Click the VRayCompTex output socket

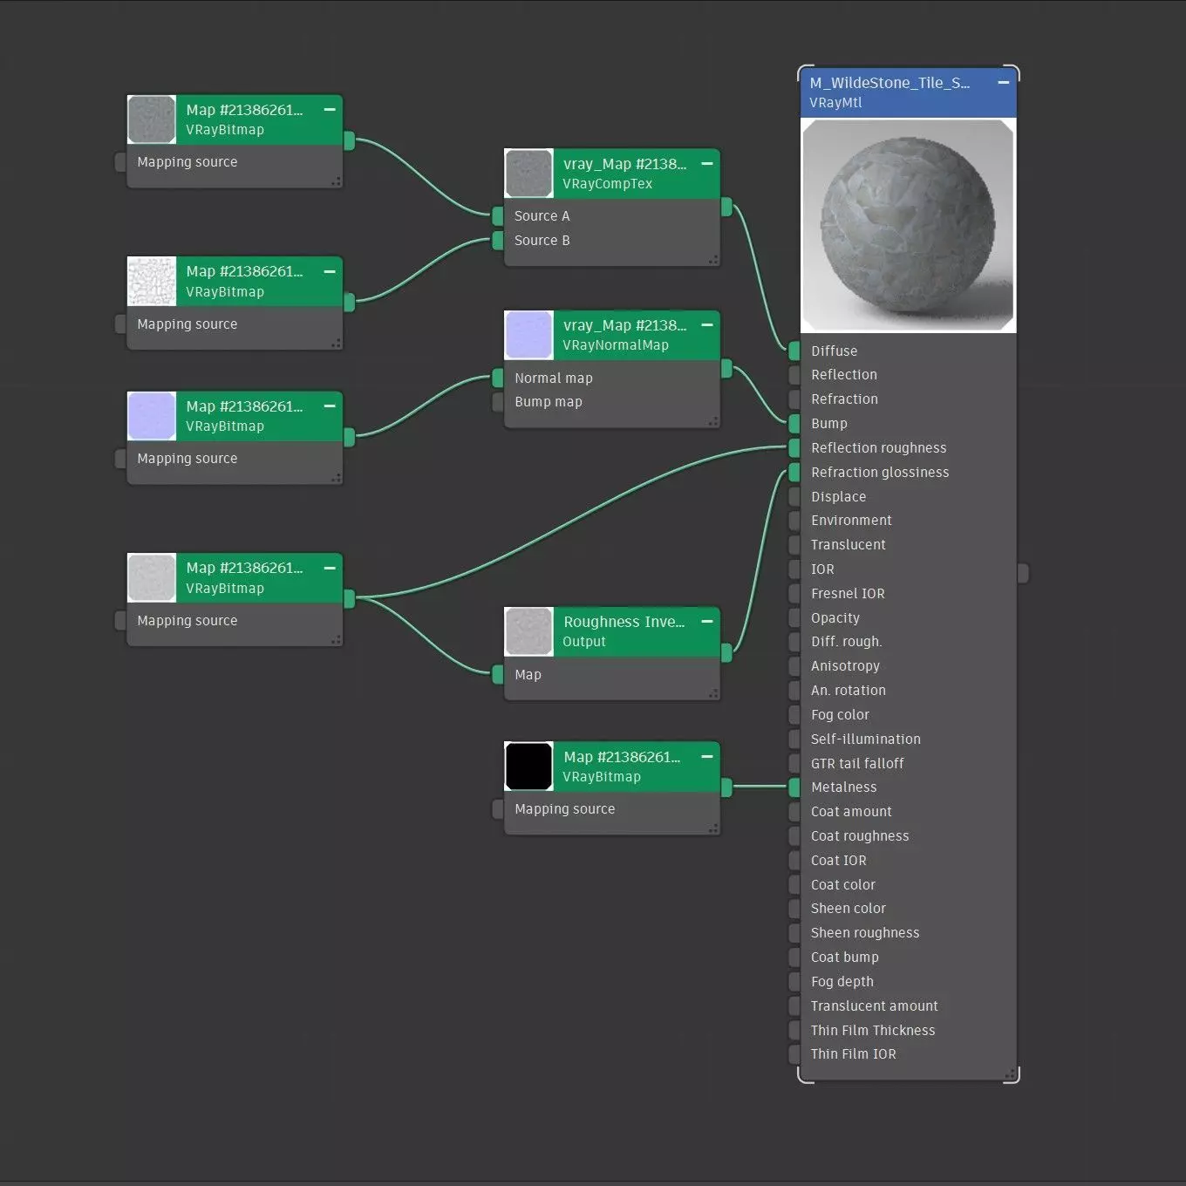point(726,208)
